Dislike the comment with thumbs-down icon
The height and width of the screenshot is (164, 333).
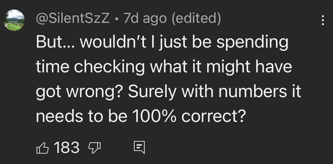94,148
